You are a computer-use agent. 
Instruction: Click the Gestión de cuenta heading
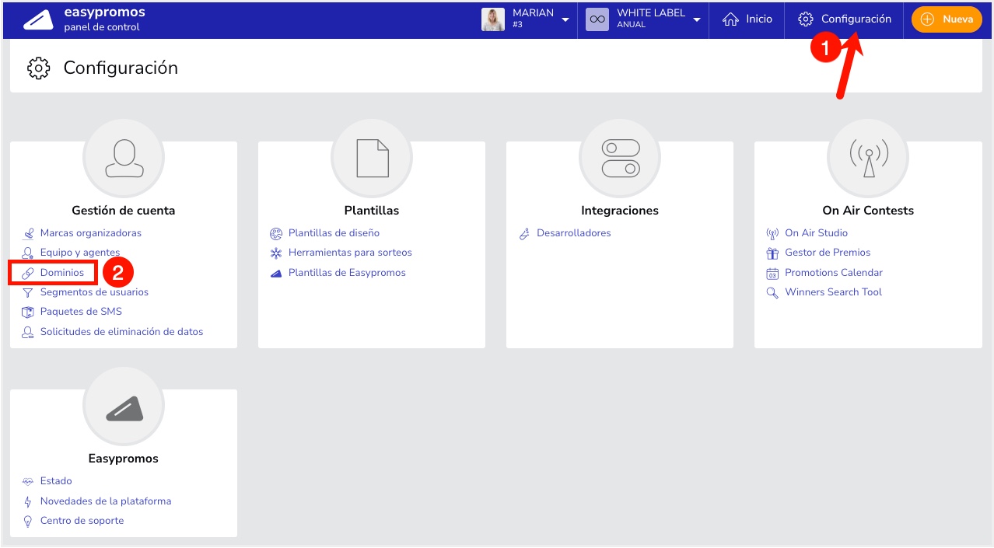(x=124, y=210)
